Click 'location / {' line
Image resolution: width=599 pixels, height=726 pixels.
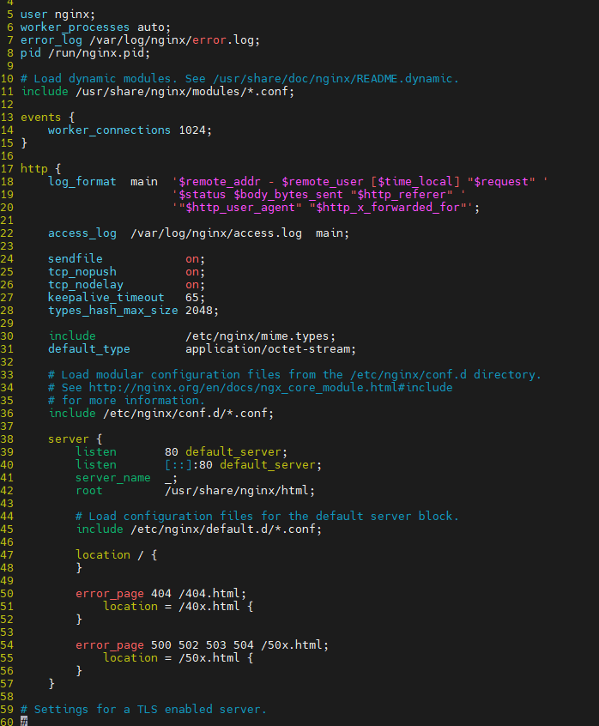[x=116, y=554]
